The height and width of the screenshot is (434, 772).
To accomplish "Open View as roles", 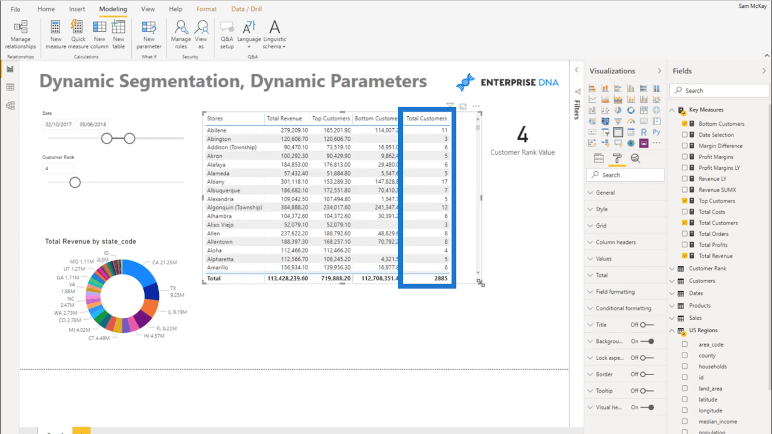I will (x=201, y=35).
